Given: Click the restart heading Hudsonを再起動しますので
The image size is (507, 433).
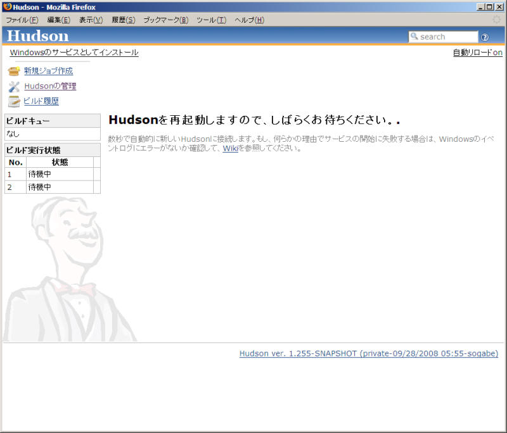Looking at the screenshot, I should [x=254, y=120].
